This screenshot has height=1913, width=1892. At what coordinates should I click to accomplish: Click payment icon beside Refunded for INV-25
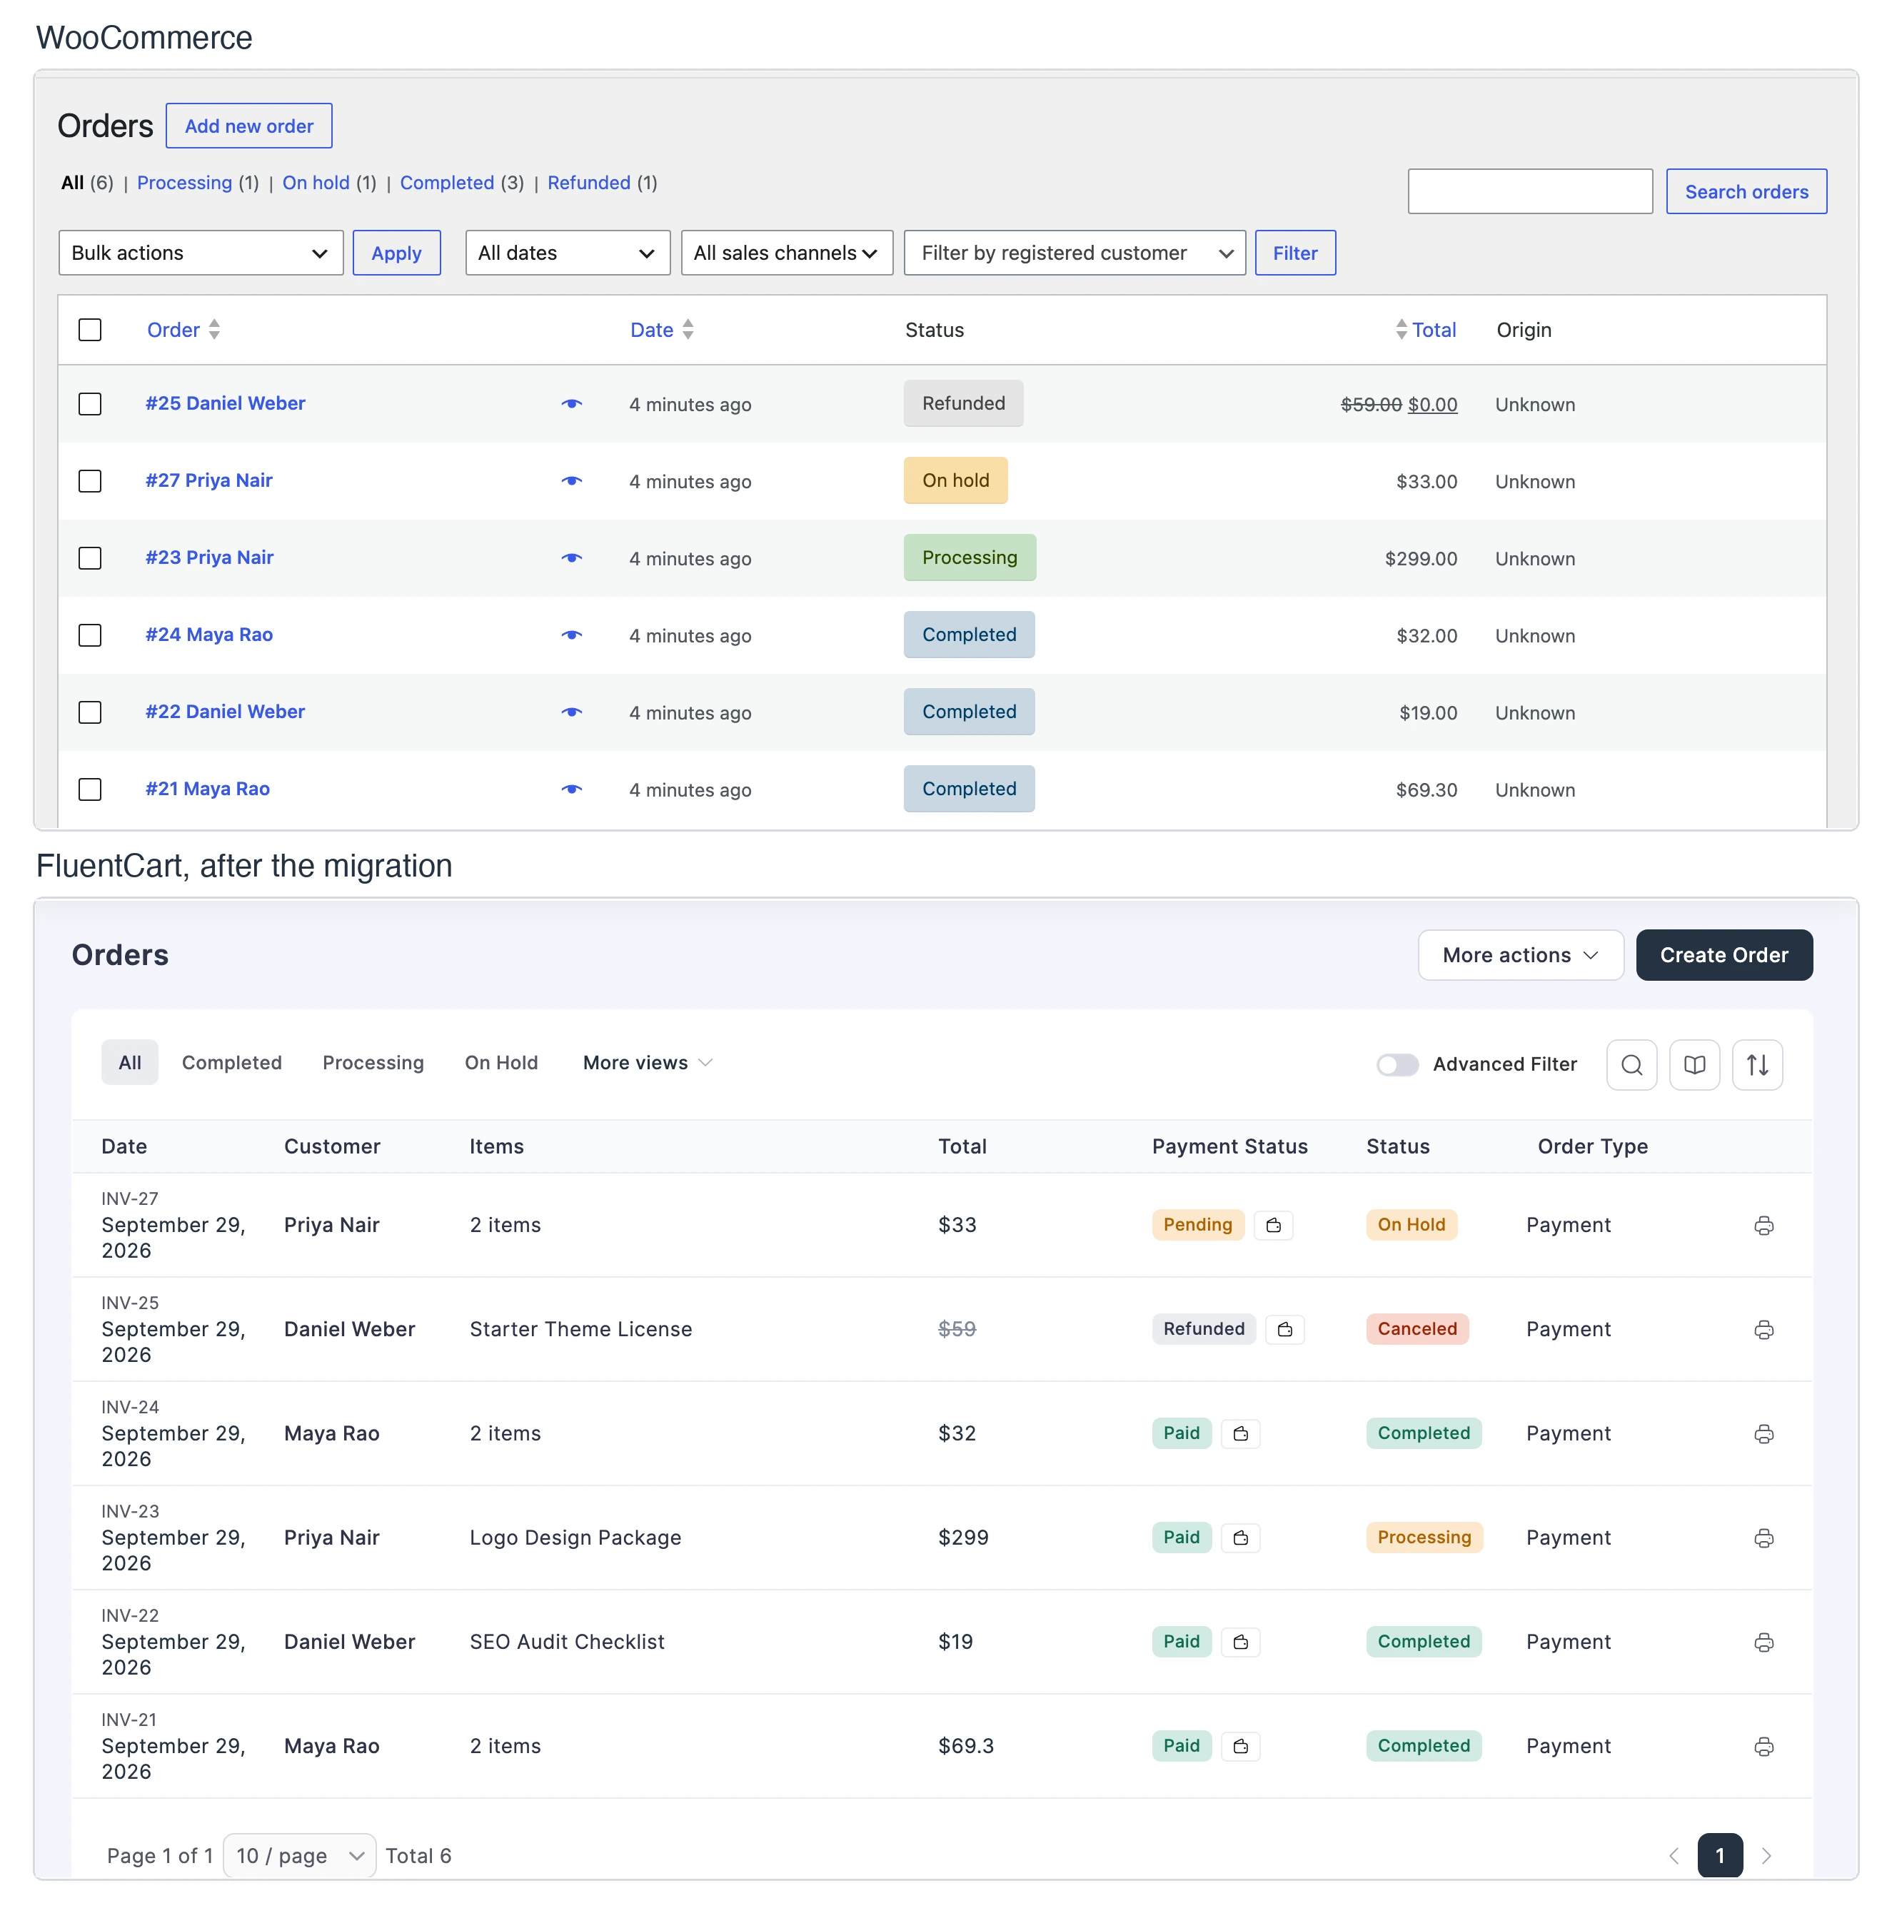[x=1285, y=1330]
